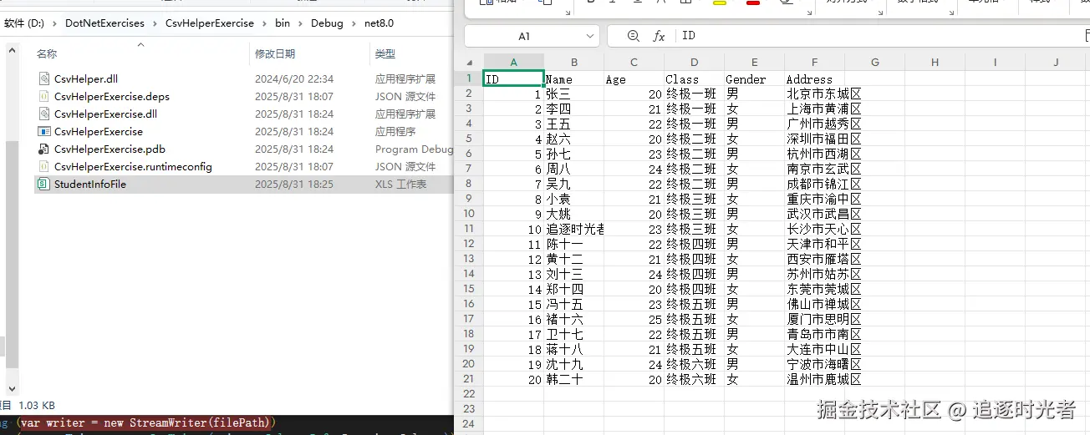Image resolution: width=1090 pixels, height=435 pixels.
Task: Click the select-all corner triangle of the sheet
Action: coord(470,63)
